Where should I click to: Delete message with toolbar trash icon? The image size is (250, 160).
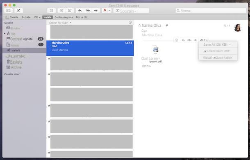coord(62,11)
